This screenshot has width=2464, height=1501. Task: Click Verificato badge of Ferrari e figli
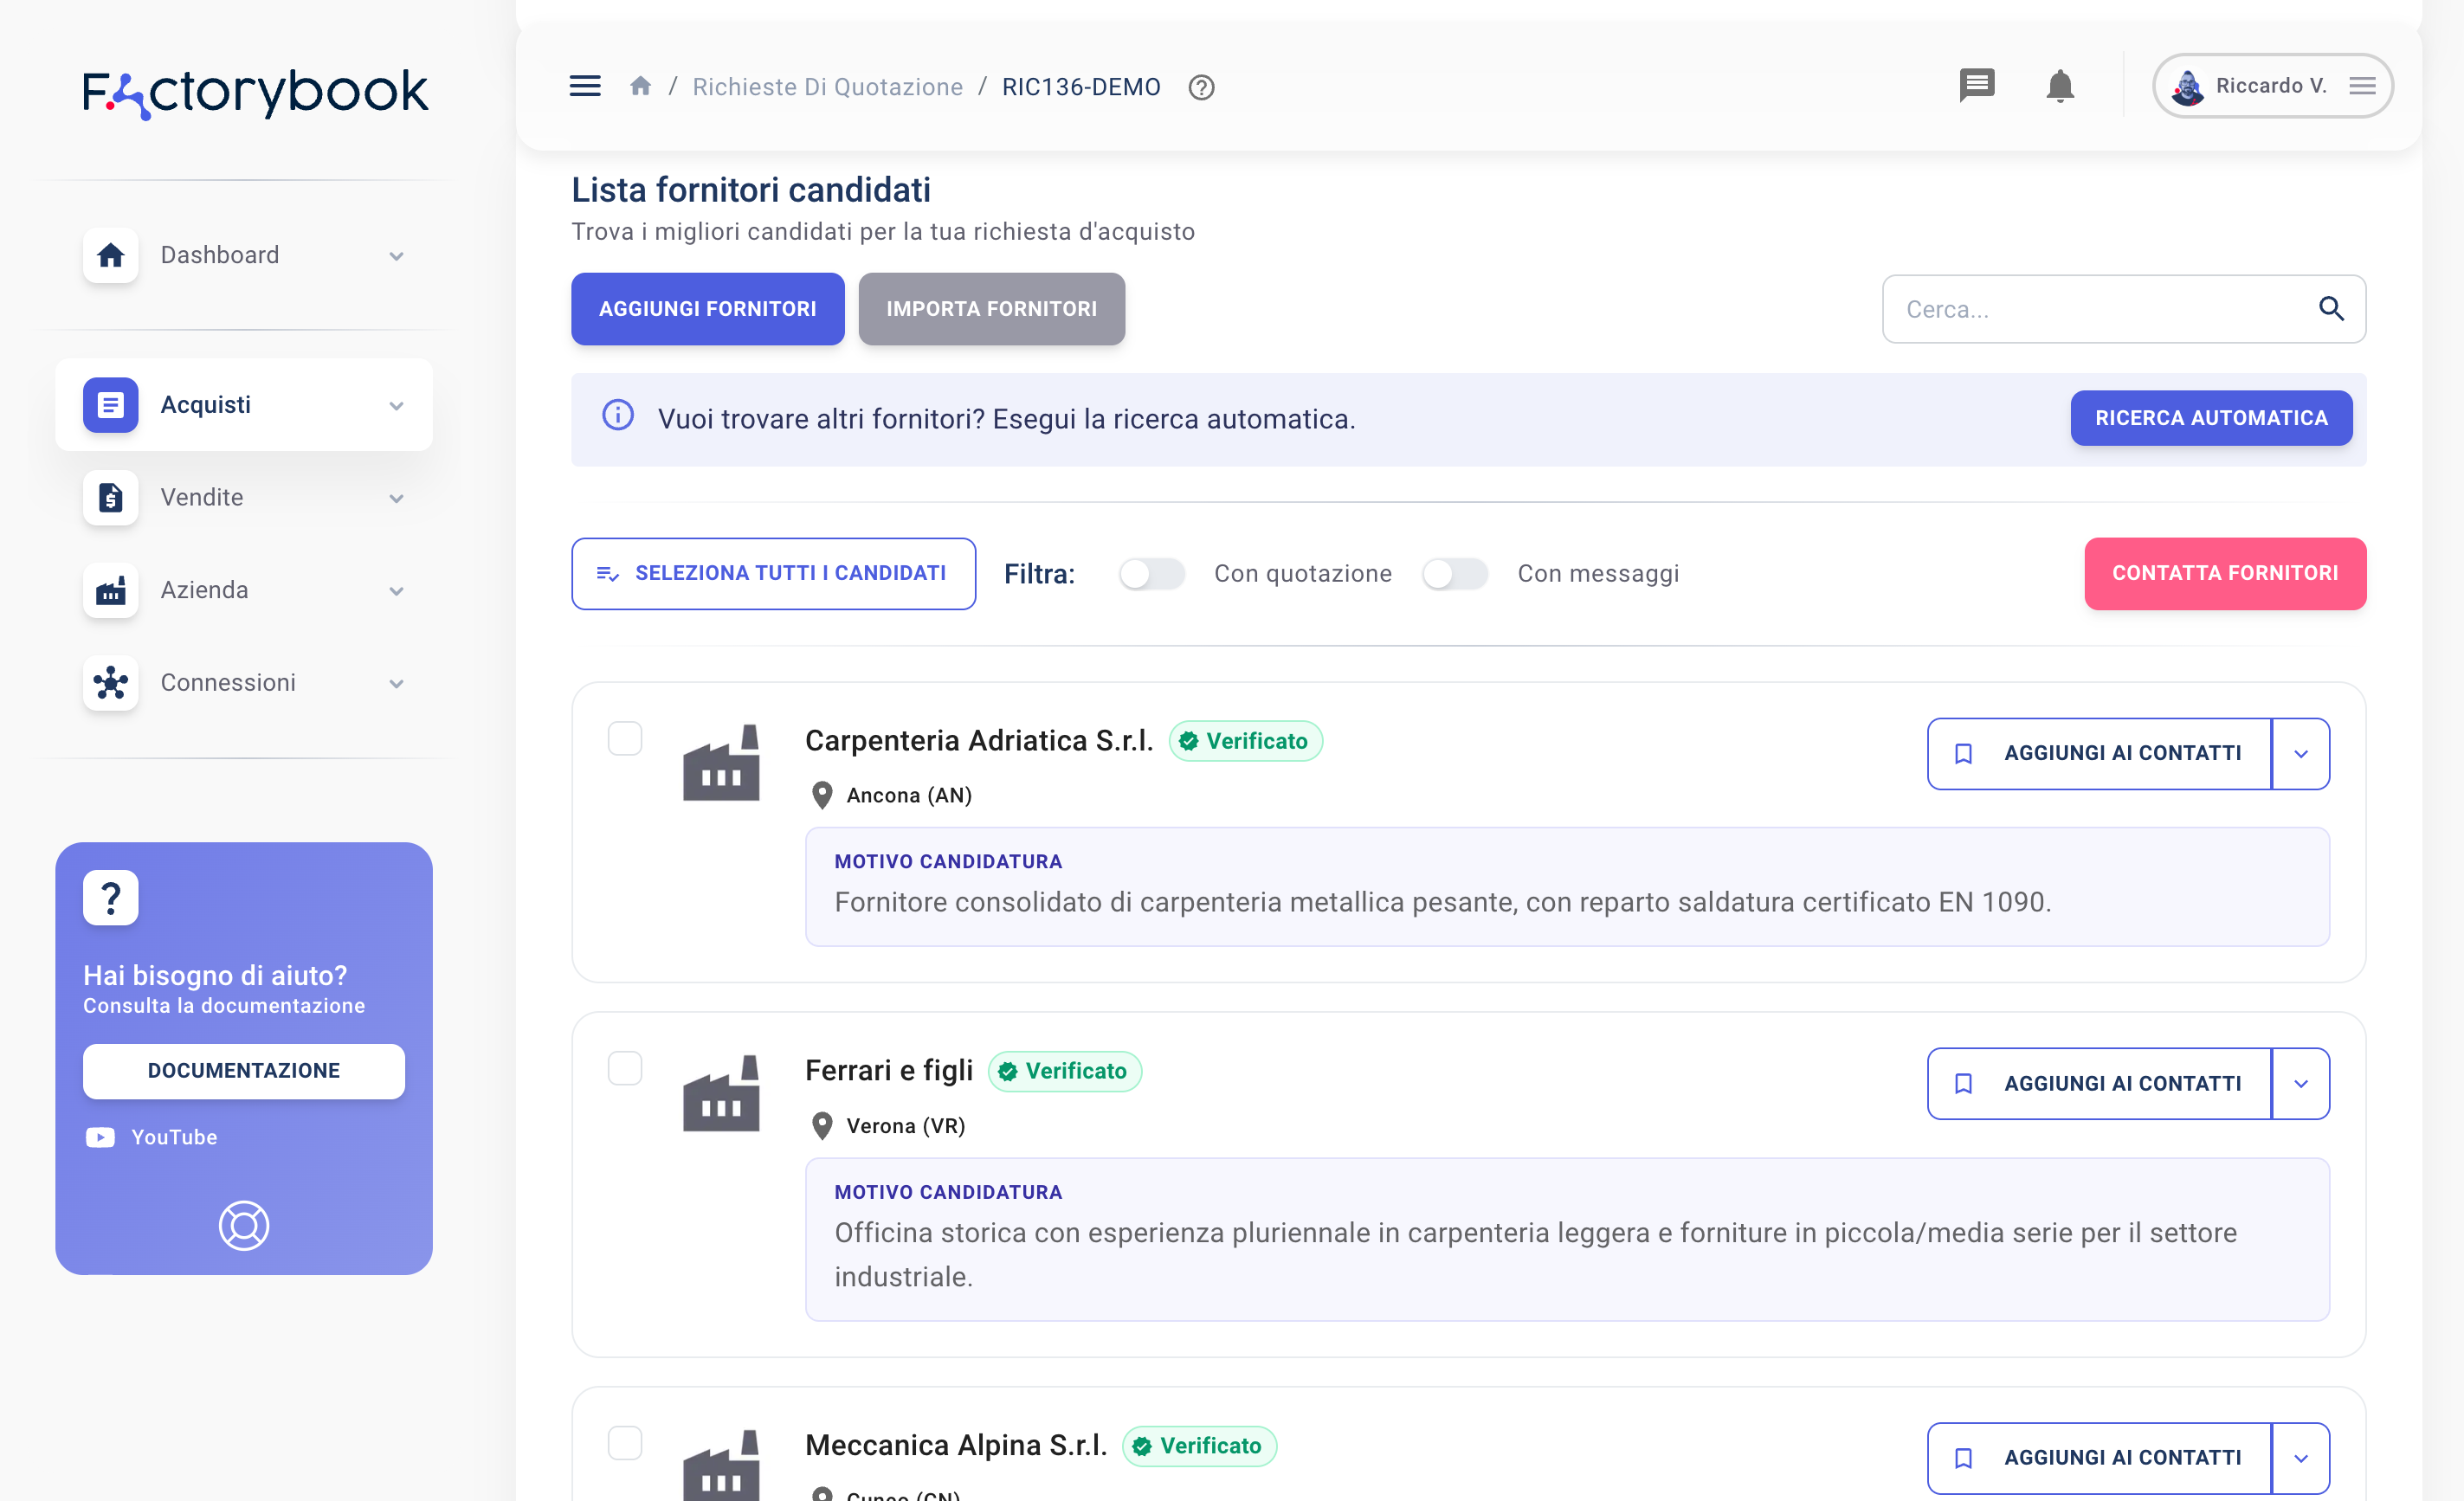[x=1065, y=1071]
